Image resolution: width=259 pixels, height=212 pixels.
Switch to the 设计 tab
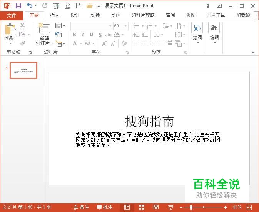75,15
